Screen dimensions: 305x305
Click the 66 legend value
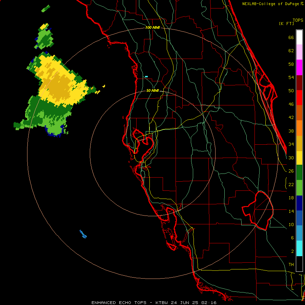(x=291, y=38)
